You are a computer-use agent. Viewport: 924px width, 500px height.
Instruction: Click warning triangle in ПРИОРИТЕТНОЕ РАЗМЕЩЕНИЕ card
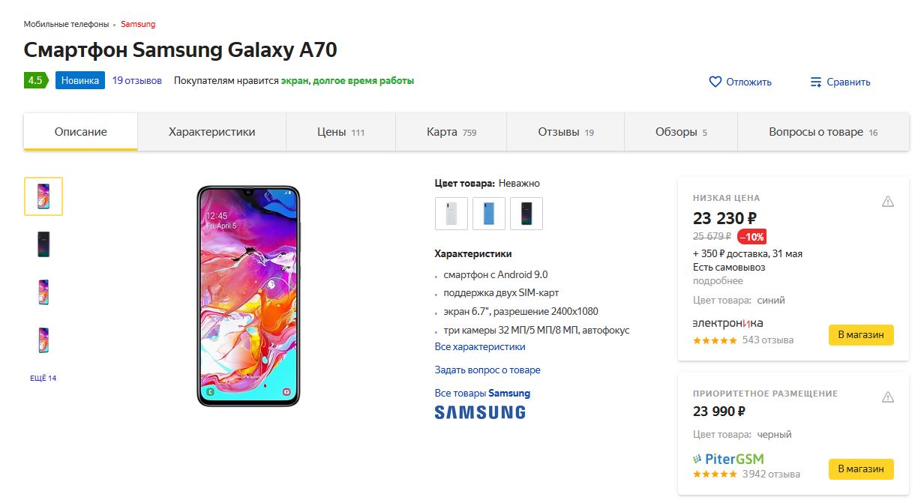point(888,397)
